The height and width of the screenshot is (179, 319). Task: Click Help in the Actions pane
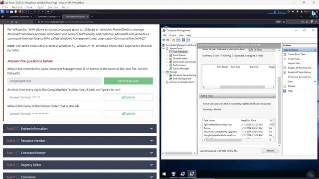tap(290, 91)
